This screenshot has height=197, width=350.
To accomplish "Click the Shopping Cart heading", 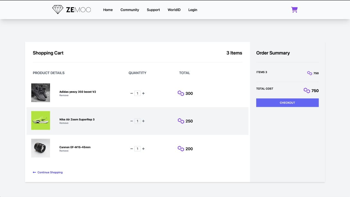I will (48, 53).
